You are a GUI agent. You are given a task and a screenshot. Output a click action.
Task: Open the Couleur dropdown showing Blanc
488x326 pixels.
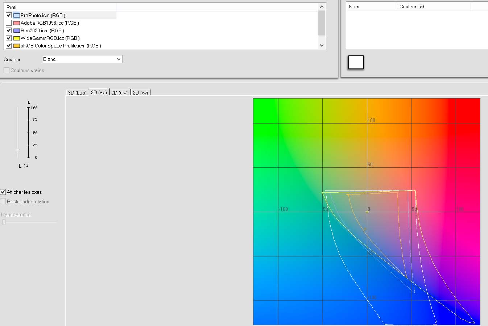point(82,59)
